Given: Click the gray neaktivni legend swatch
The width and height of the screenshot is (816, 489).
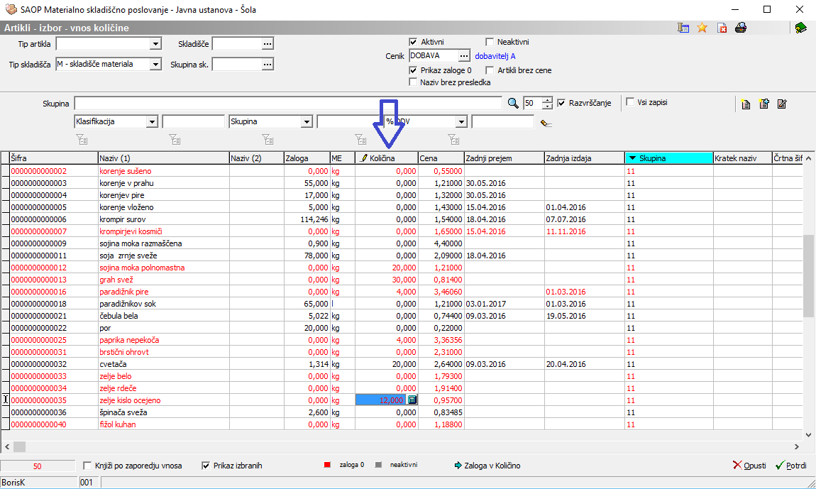Looking at the screenshot, I should coord(378,465).
